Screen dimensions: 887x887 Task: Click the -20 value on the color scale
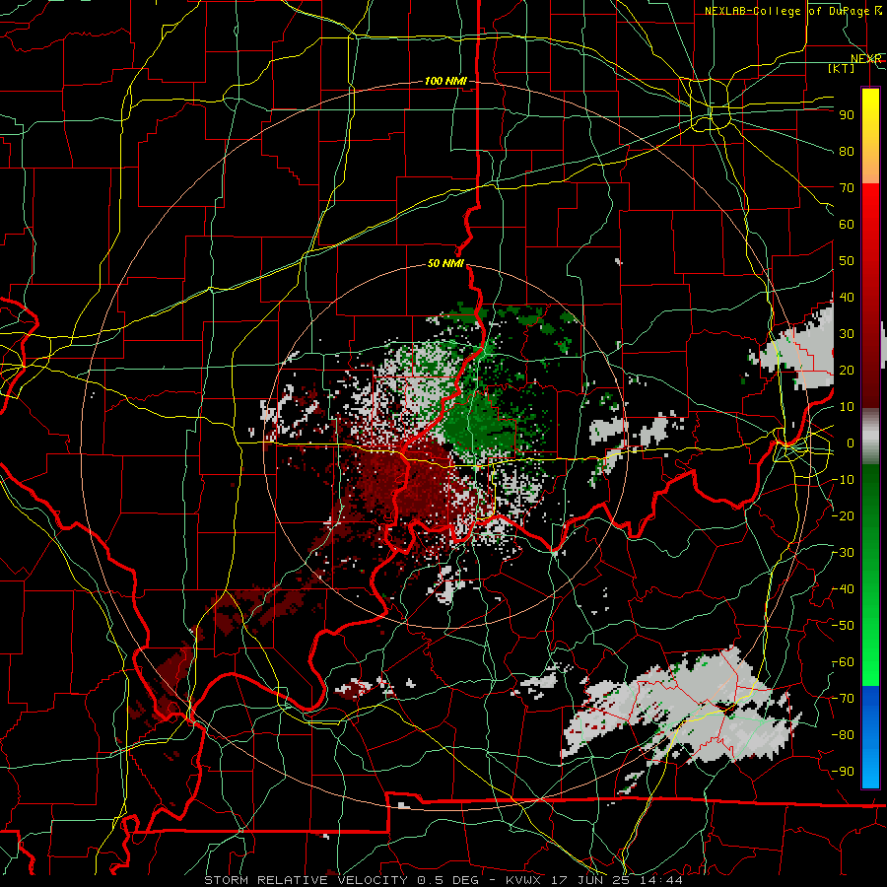coord(844,516)
